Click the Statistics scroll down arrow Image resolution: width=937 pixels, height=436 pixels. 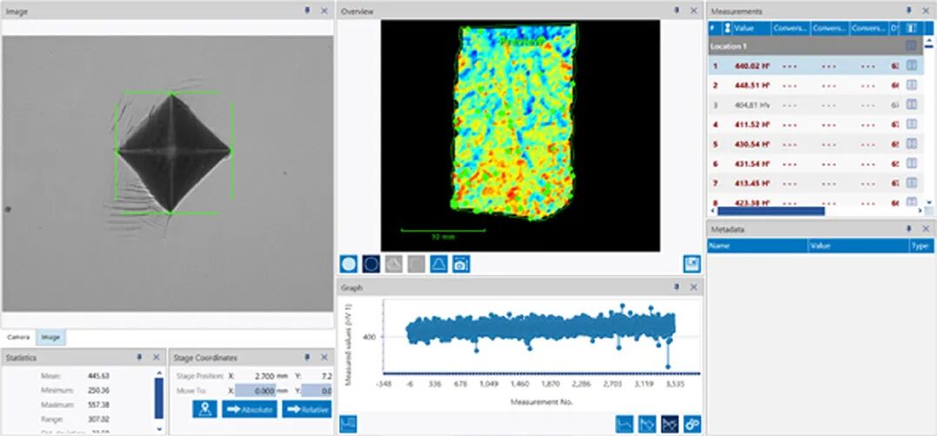pos(158,429)
